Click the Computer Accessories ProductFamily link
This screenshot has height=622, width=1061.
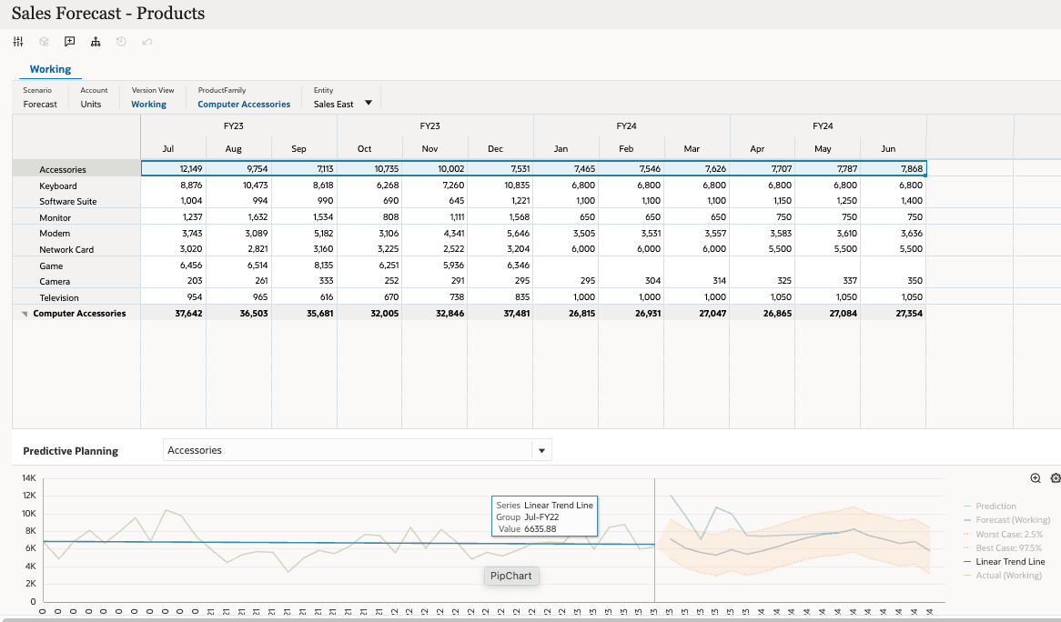tap(244, 104)
